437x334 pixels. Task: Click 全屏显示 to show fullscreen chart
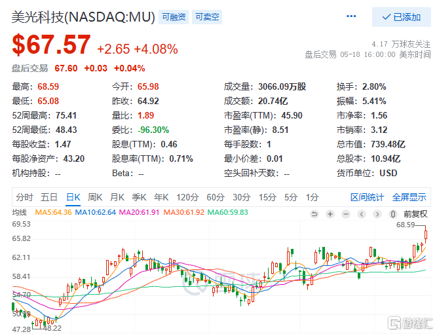(x=409, y=196)
